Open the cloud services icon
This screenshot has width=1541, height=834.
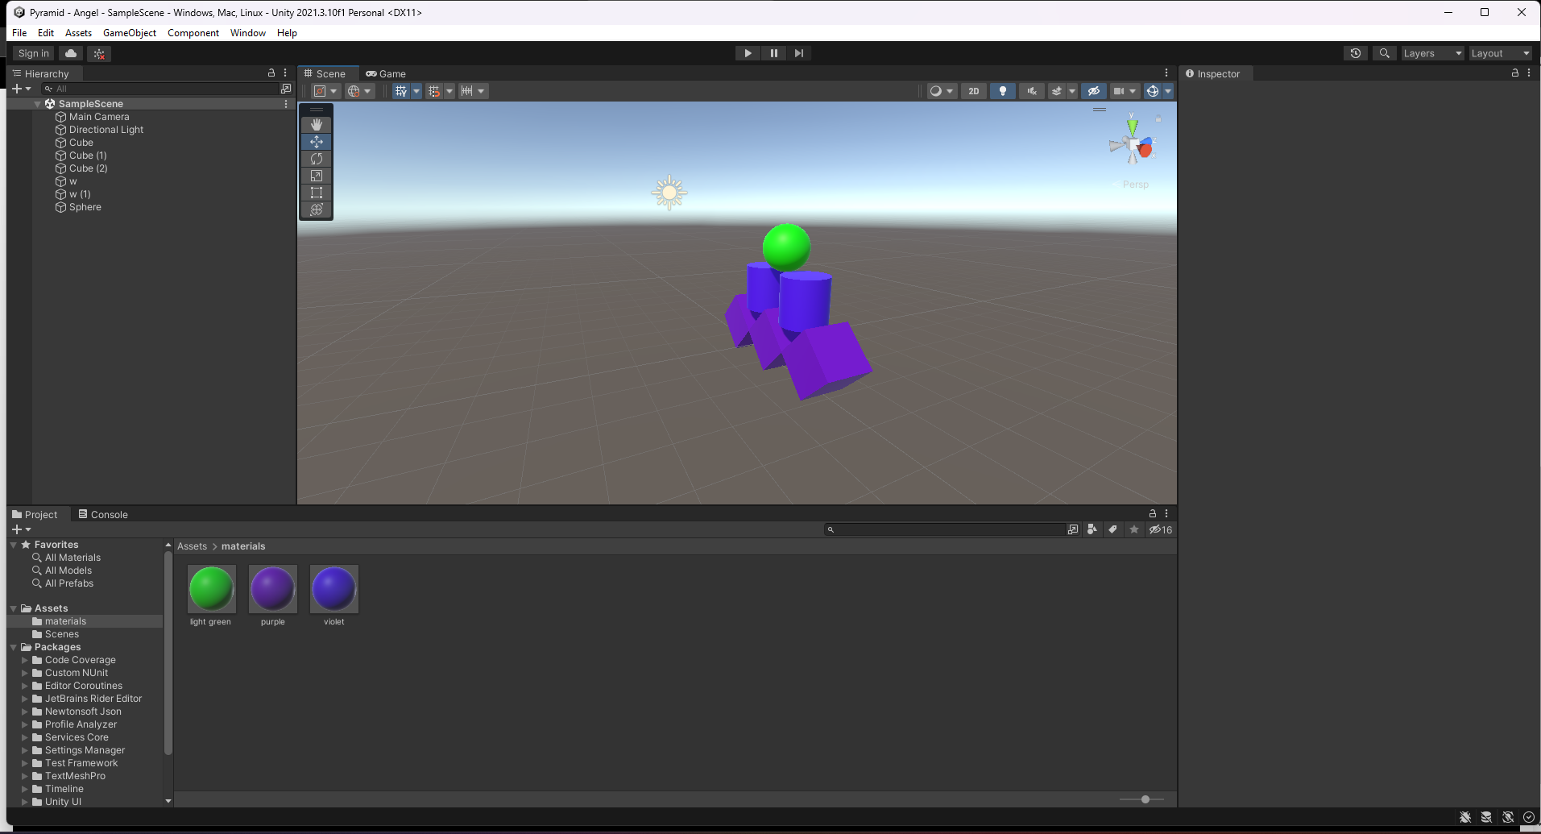coord(71,53)
